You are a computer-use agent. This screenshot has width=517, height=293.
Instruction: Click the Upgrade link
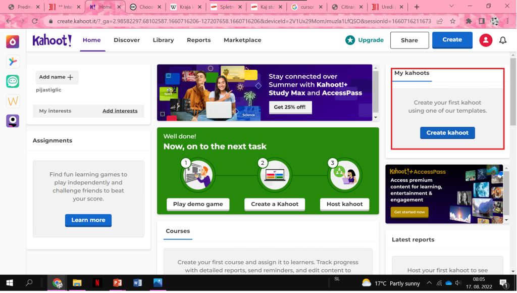tap(371, 40)
